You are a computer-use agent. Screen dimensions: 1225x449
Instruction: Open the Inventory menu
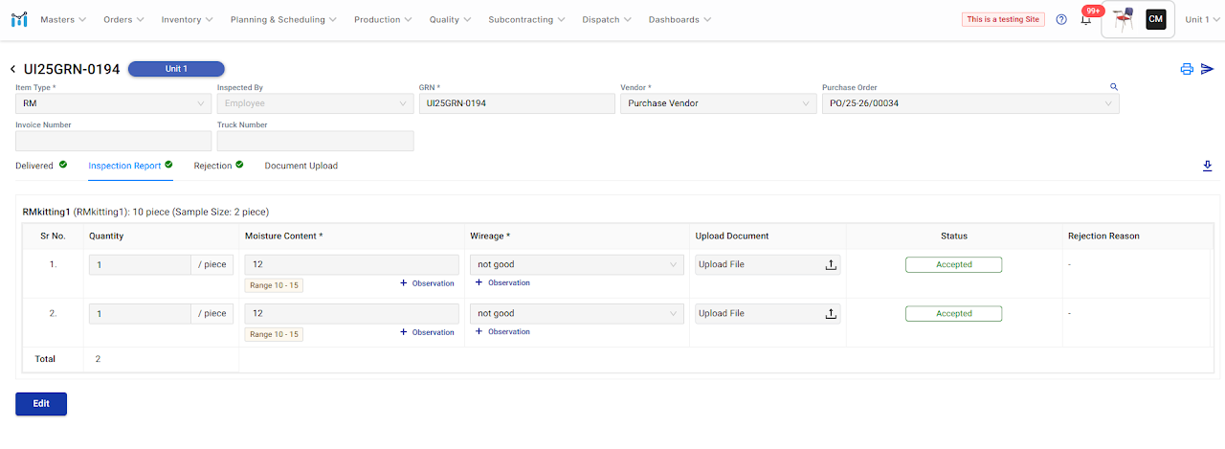click(x=187, y=20)
